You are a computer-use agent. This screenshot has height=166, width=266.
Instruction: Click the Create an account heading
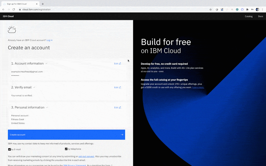pos(29,48)
